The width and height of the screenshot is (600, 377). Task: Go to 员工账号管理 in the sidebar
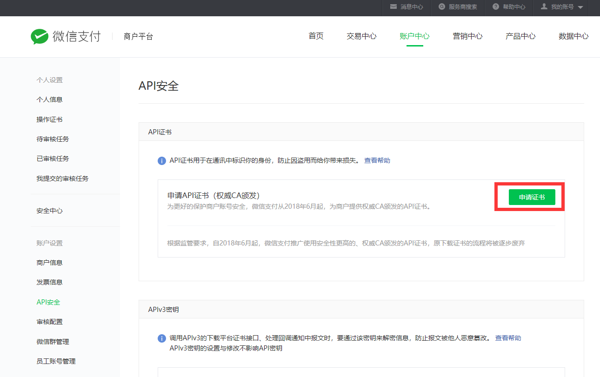tap(56, 361)
